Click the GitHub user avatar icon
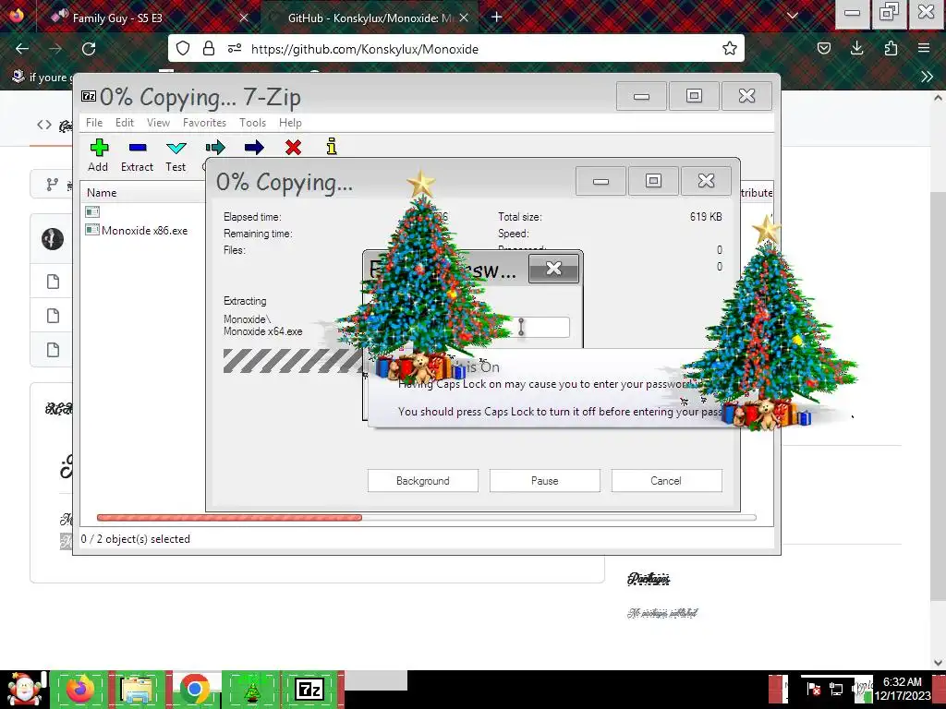The width and height of the screenshot is (946, 709). 53,239
